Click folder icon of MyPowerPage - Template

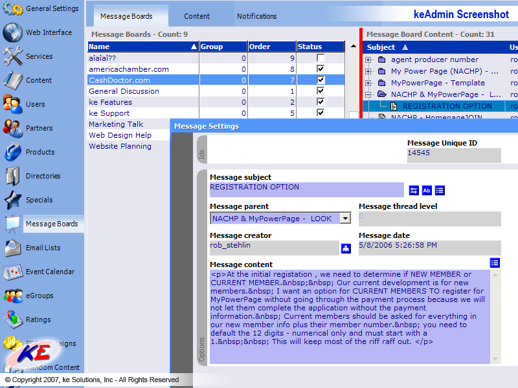click(x=381, y=83)
